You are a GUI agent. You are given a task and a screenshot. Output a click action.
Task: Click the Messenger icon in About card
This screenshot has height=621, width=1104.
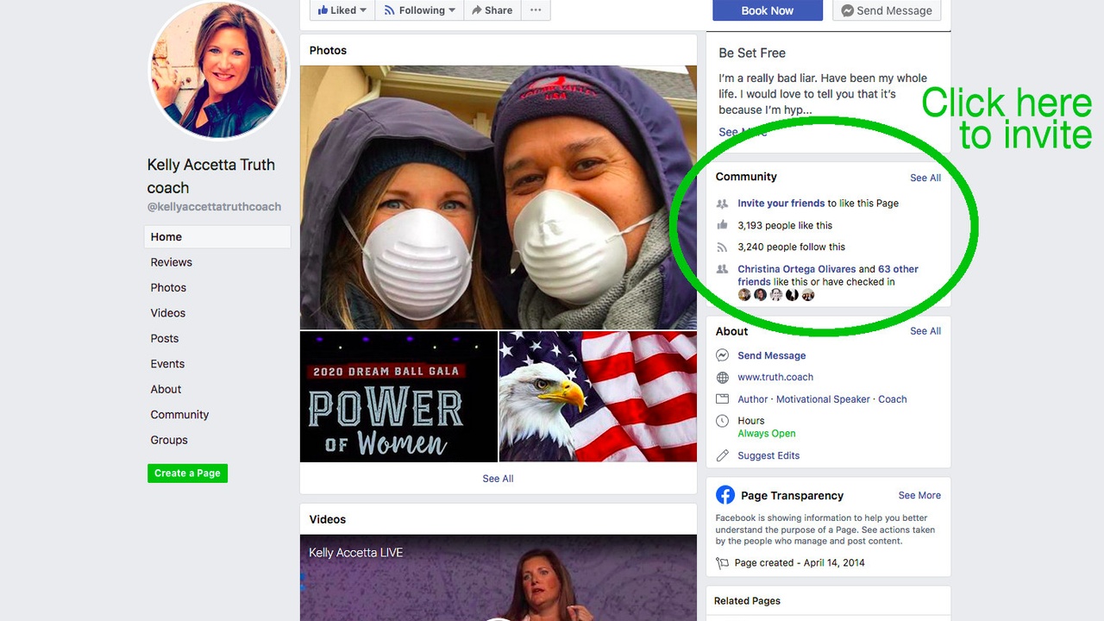[723, 355]
